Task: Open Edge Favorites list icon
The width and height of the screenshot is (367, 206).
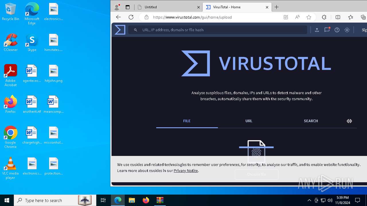Action: click(350, 17)
